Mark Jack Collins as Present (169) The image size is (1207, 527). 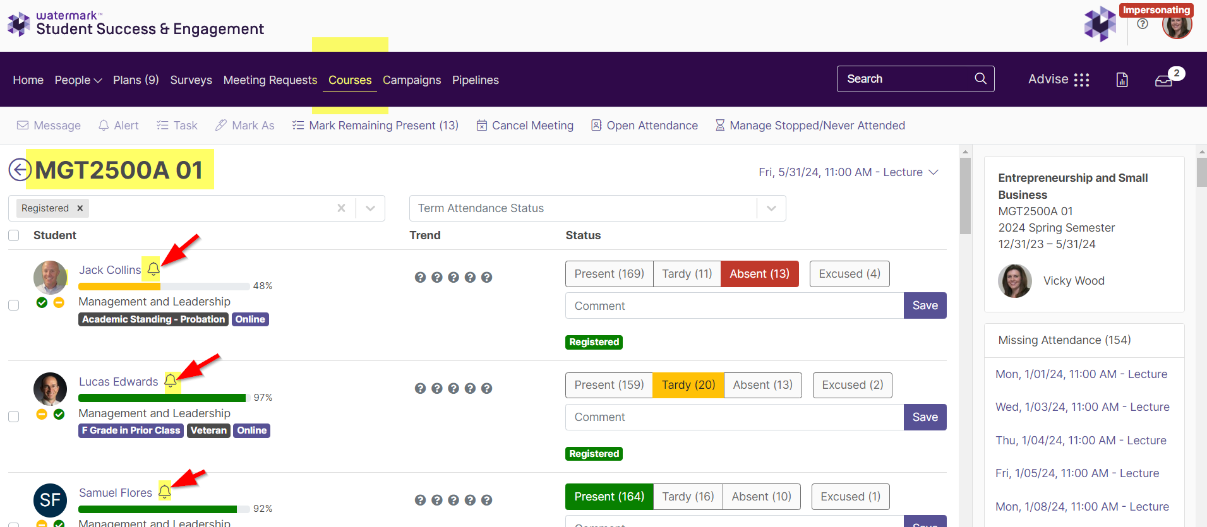point(609,274)
